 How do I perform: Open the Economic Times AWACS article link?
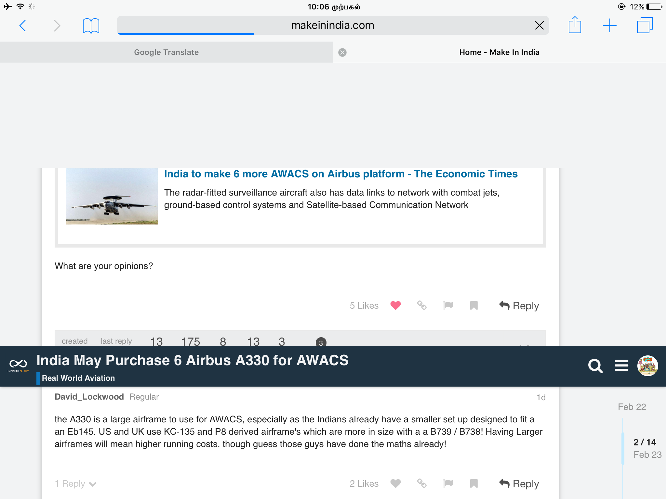pos(340,174)
